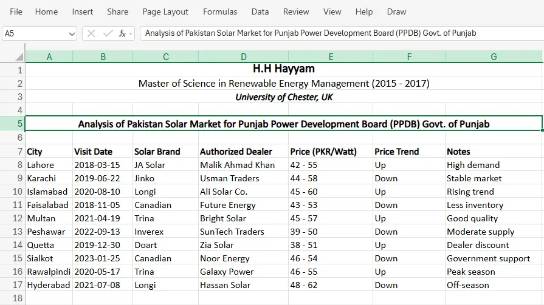Select the 'City' header cell
This screenshot has height=305, width=544.
coord(49,152)
